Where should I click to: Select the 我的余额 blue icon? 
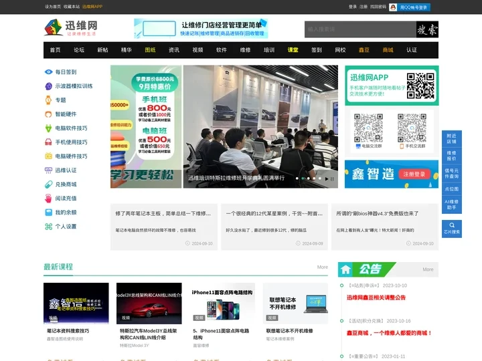pyautogui.click(x=49, y=212)
